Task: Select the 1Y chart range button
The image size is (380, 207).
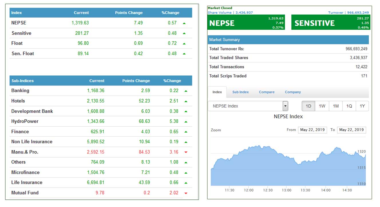Action: click(362, 106)
